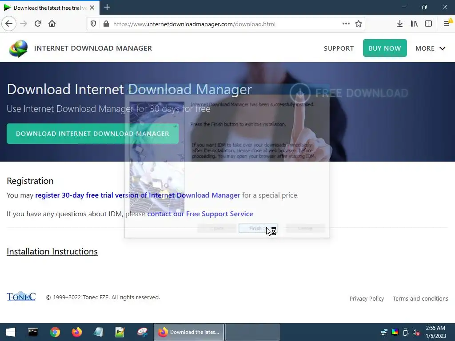Click the Internet Download Manager globe logo
Viewport: 455px width, 341px height.
point(18,48)
